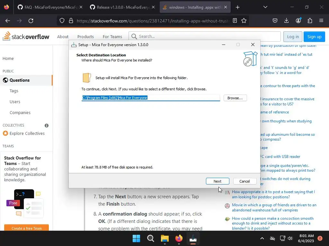Open the clock showing 8:01 AM
The width and height of the screenshot is (329, 246).
click(x=306, y=238)
